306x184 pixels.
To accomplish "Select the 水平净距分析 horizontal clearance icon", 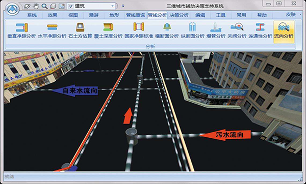I will pos(52,30).
